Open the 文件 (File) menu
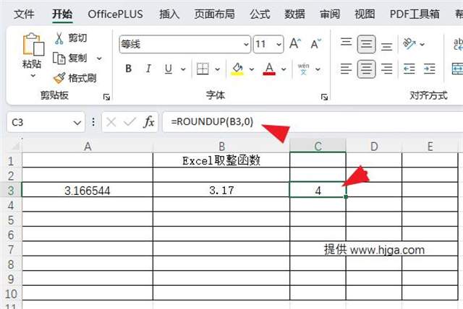The height and width of the screenshot is (309, 463). 24,14
